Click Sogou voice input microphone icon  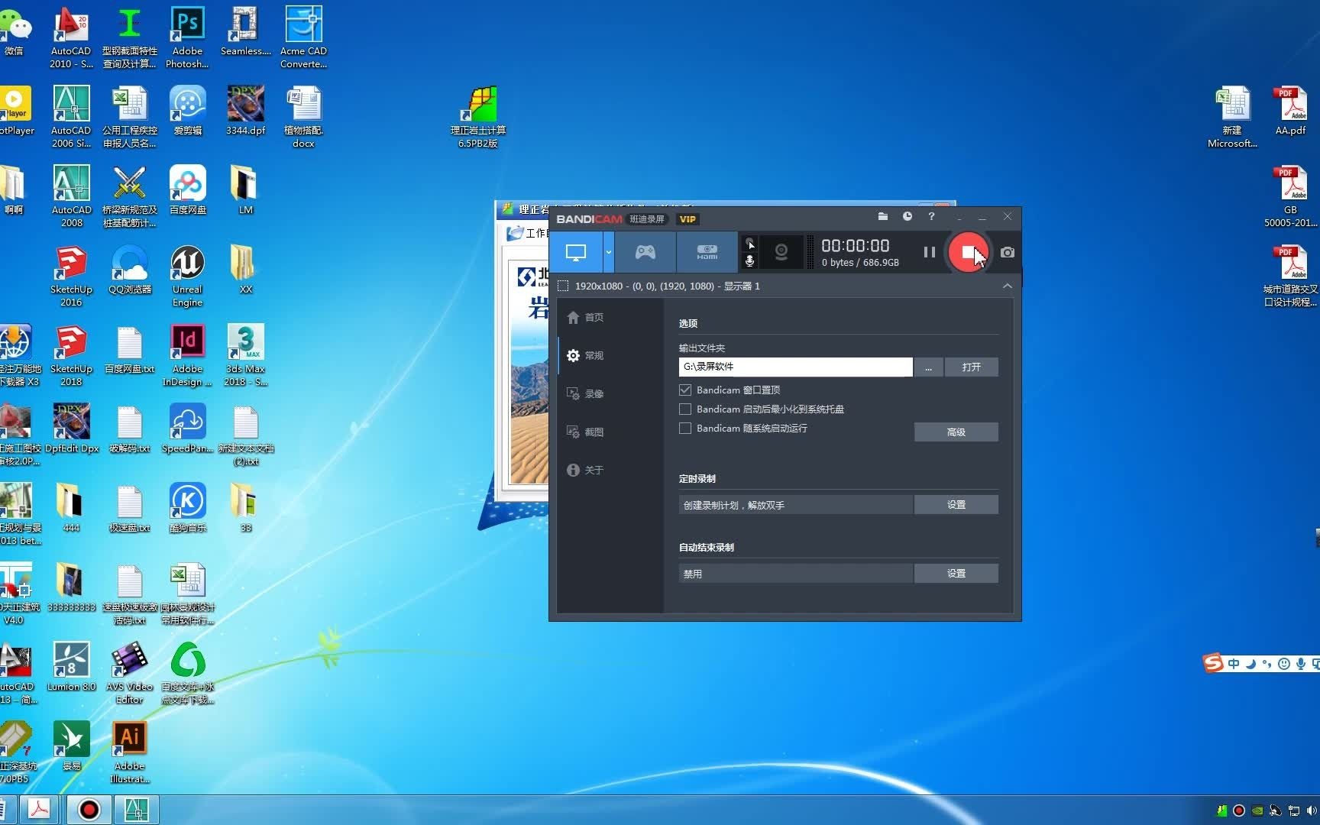pos(1300,664)
